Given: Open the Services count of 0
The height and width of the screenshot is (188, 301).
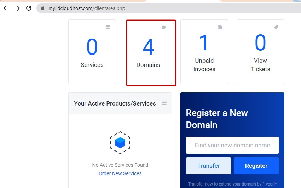Looking at the screenshot, I should point(92,47).
